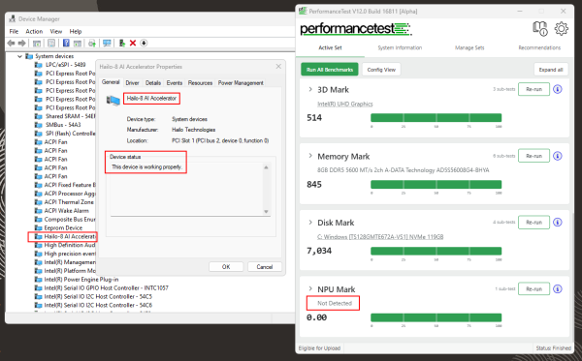The height and width of the screenshot is (361, 582).
Task: Select the Active Set tab
Action: 330,47
